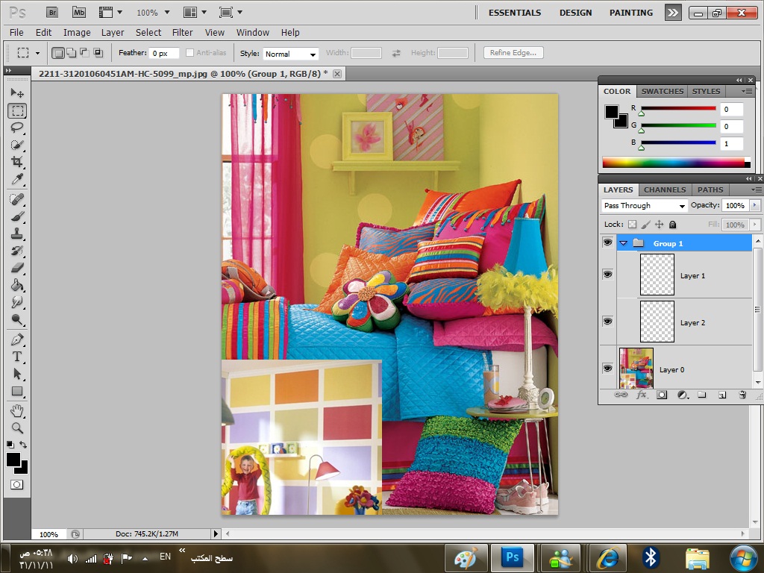This screenshot has height=573, width=764.
Task: Click the Feather input field
Action: 164,54
